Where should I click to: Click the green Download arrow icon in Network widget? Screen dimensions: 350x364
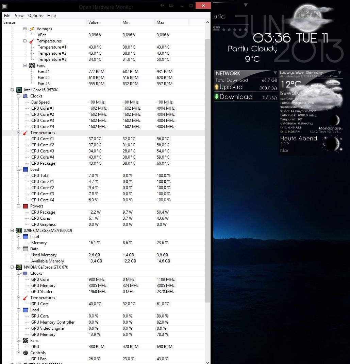point(217,96)
